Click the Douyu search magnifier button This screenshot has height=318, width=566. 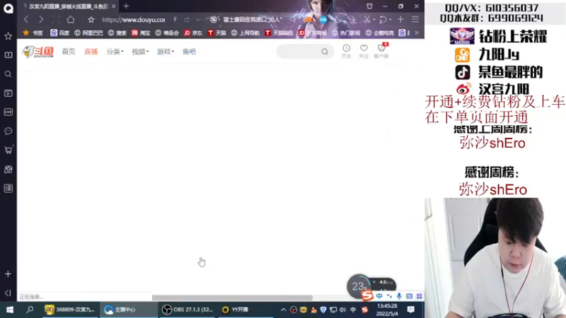coord(325,52)
